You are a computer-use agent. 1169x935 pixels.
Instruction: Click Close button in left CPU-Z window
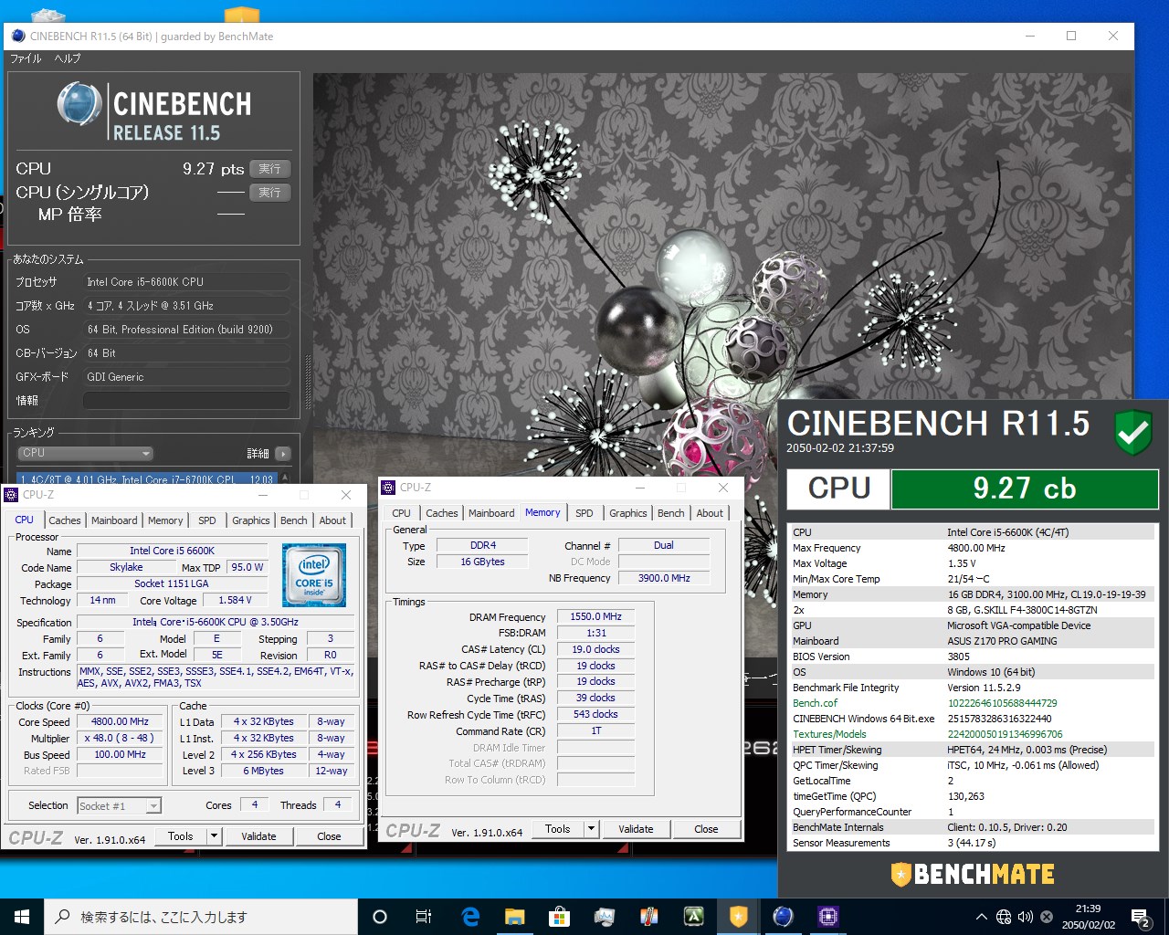pyautogui.click(x=329, y=835)
